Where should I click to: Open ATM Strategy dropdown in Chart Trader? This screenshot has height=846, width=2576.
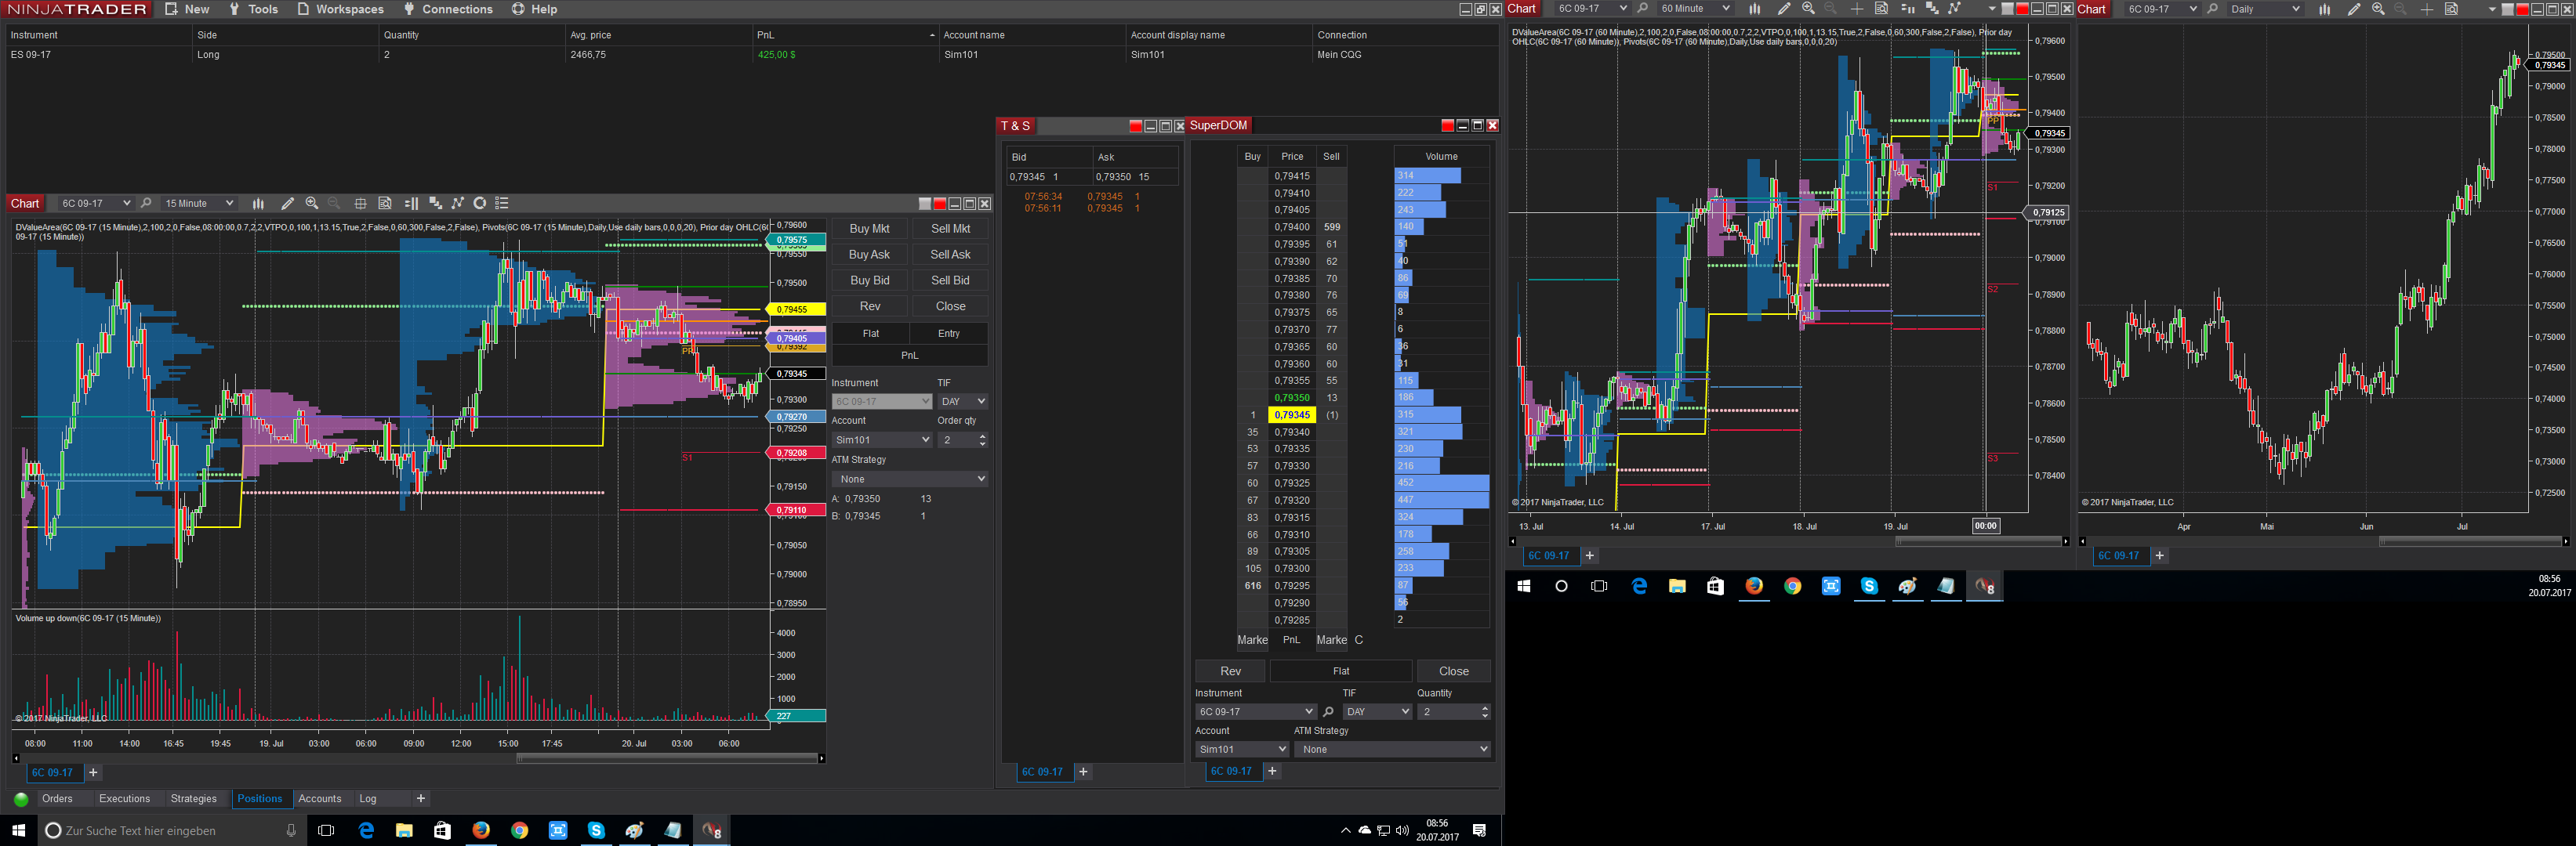pos(910,479)
